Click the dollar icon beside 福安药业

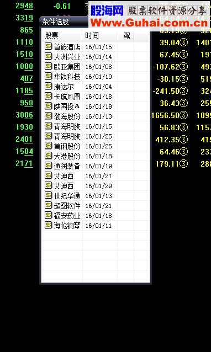click(x=48, y=215)
